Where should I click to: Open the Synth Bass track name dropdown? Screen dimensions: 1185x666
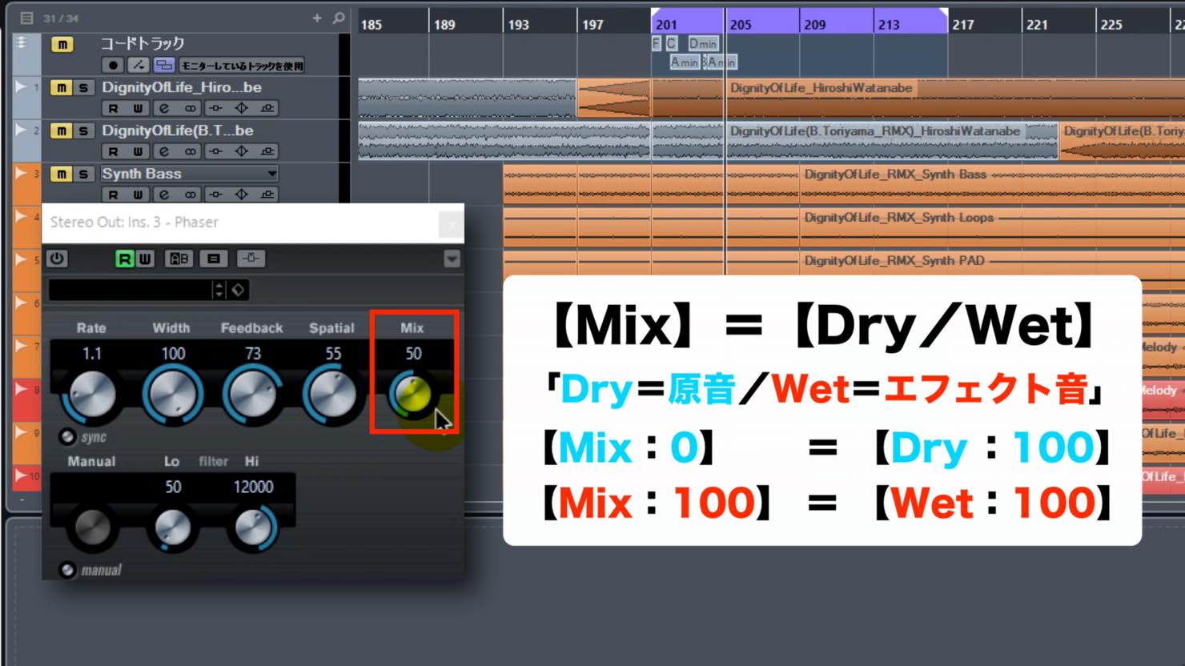pos(272,174)
